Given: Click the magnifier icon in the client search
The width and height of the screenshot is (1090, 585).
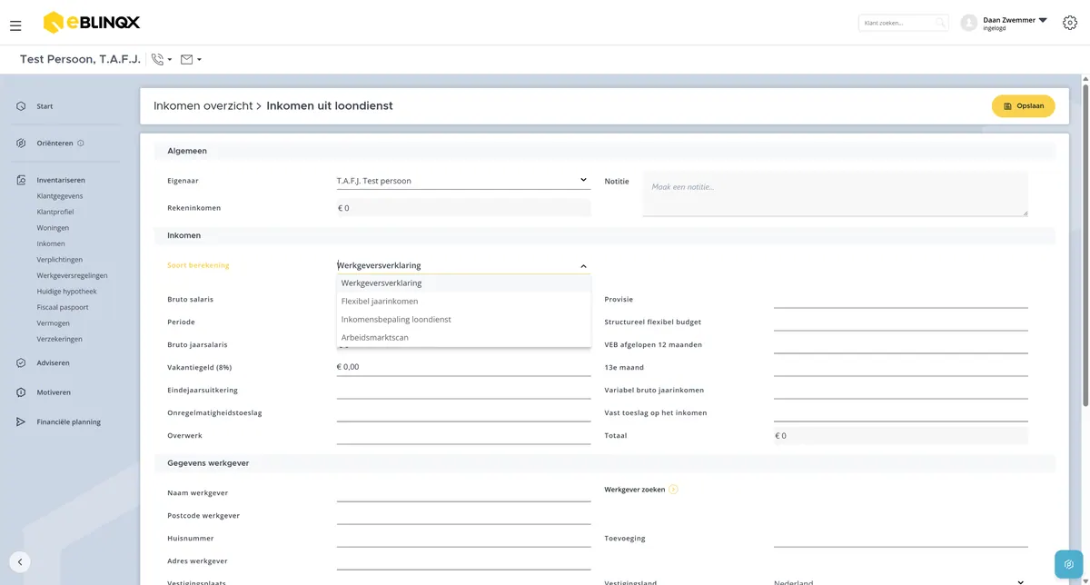Looking at the screenshot, I should click(941, 23).
